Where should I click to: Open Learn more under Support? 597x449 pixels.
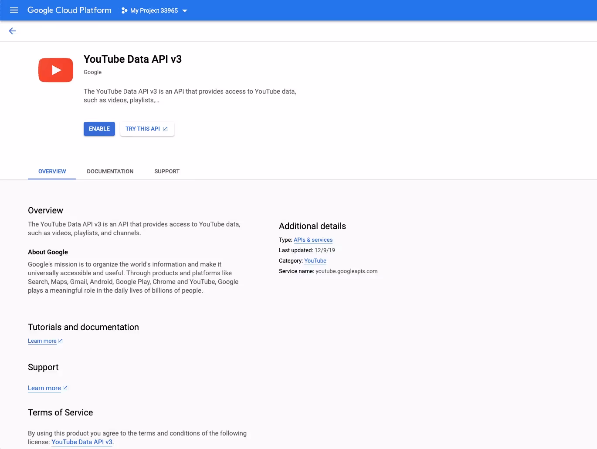[x=44, y=388]
